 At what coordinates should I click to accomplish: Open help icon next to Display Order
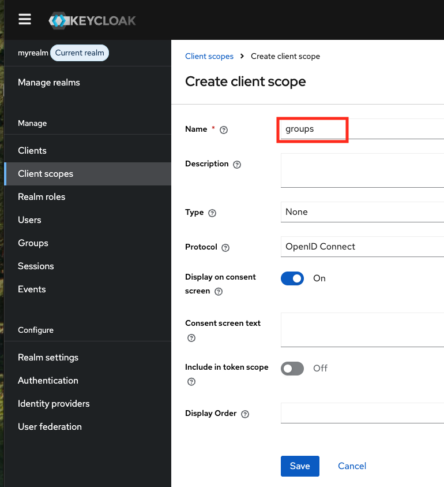click(x=245, y=414)
